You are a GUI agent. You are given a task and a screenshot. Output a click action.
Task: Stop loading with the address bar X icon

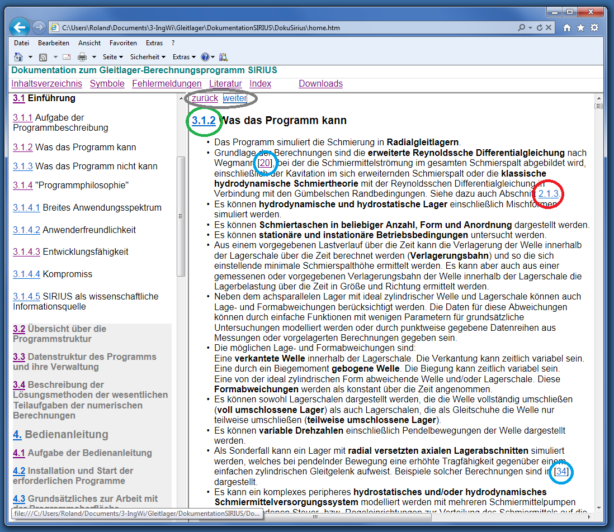pos(549,27)
